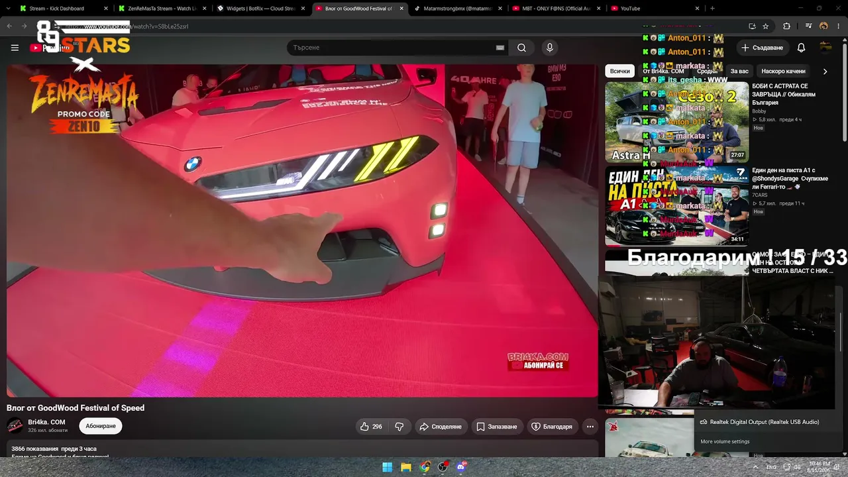Switch to the MBT - ONLY F@NS tab
Viewport: 848px width, 477px height.
click(x=557, y=9)
